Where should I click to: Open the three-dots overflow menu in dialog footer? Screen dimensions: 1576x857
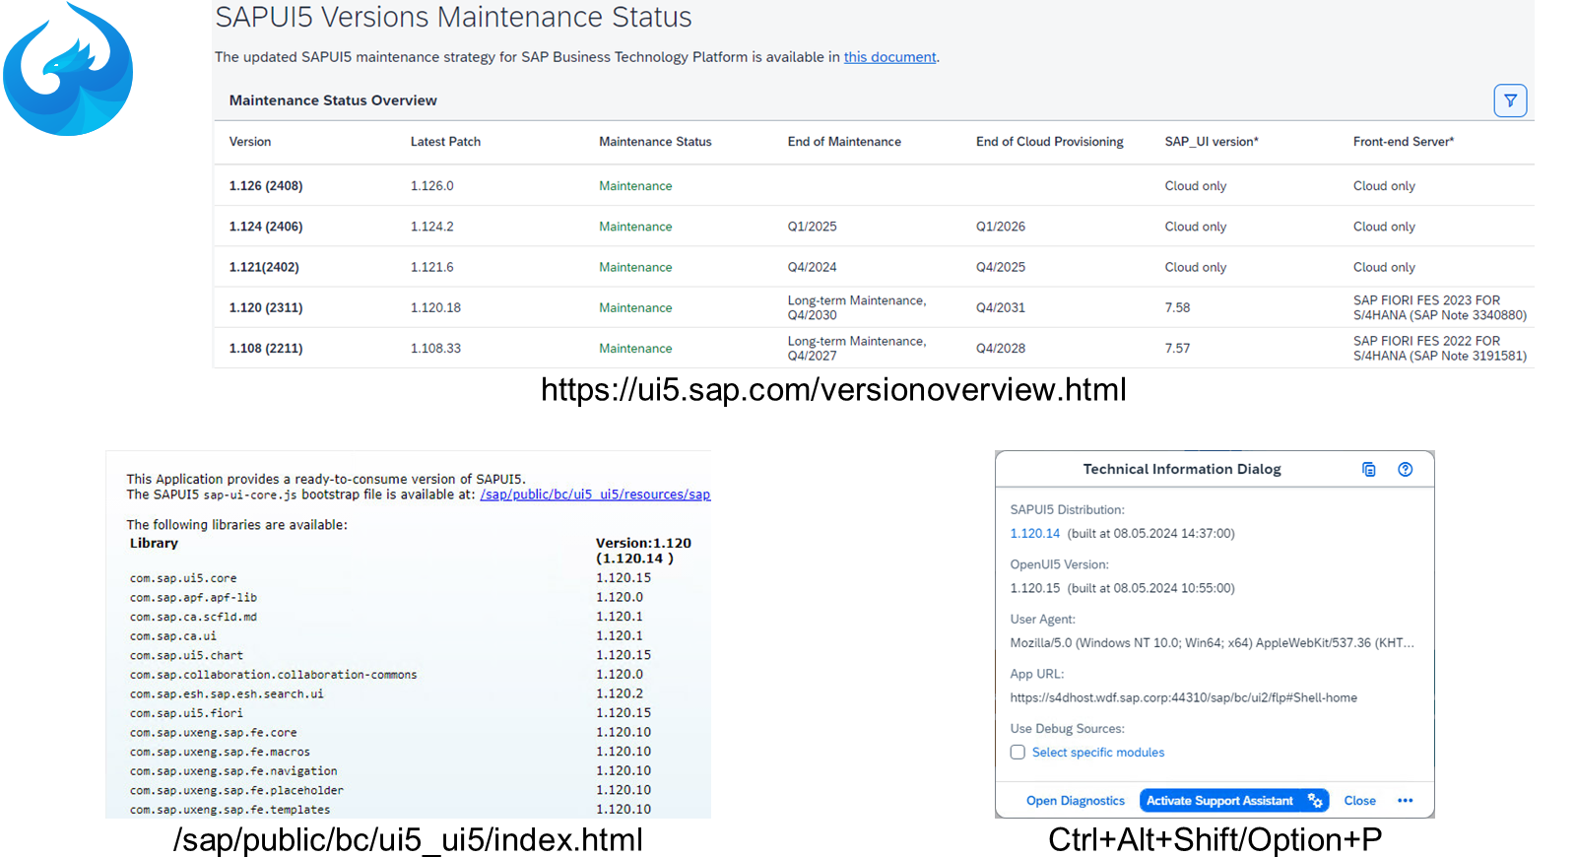tap(1406, 801)
